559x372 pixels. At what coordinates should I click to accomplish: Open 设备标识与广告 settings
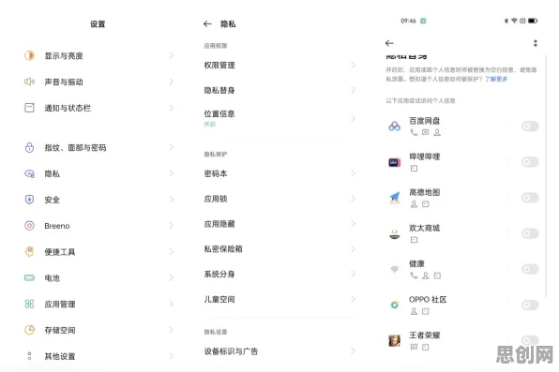click(x=279, y=351)
